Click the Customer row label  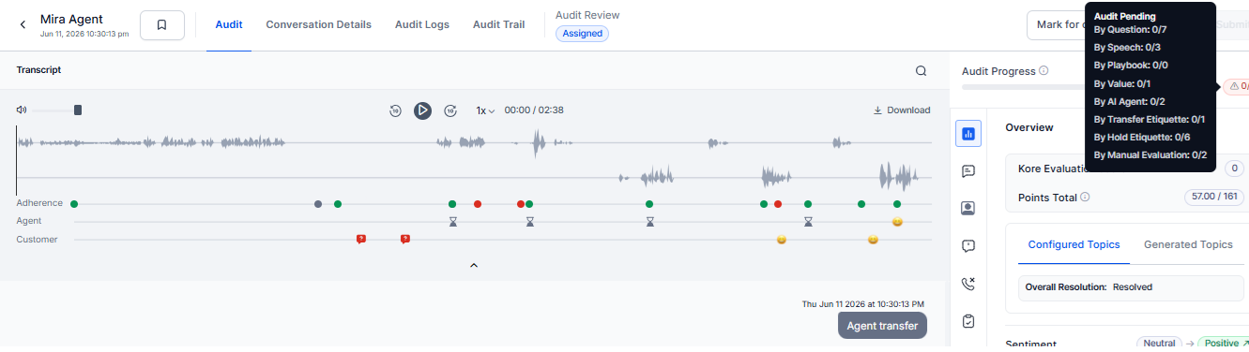pos(37,240)
